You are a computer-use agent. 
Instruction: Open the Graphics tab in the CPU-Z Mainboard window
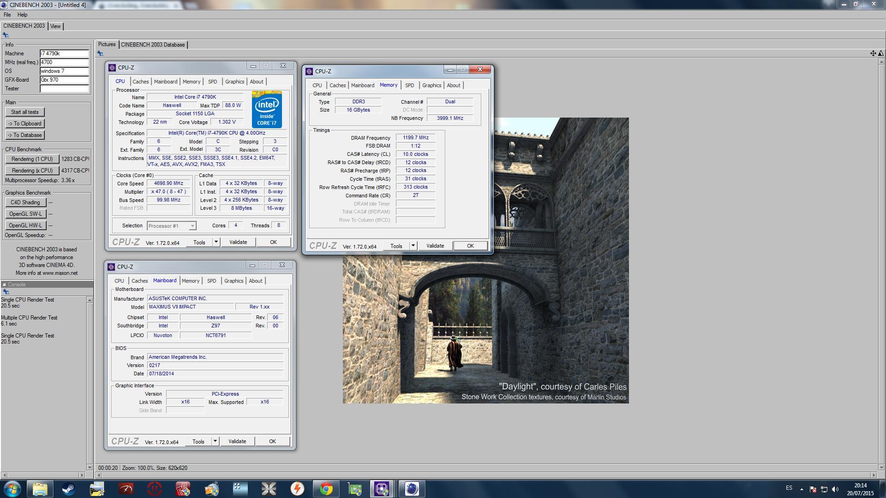233,281
